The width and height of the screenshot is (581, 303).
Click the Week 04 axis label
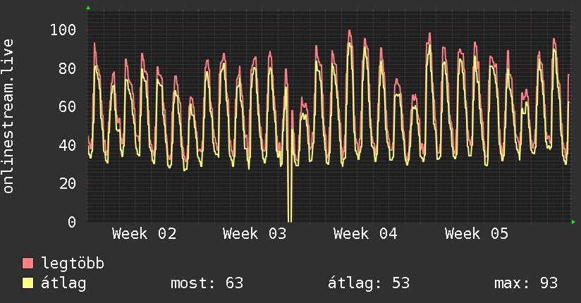[x=365, y=234]
